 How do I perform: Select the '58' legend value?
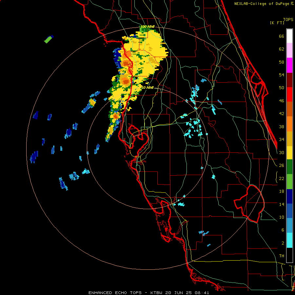282,62
